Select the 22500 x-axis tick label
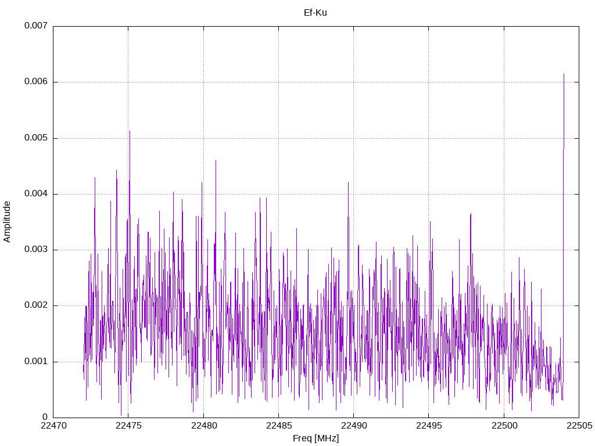 point(504,426)
